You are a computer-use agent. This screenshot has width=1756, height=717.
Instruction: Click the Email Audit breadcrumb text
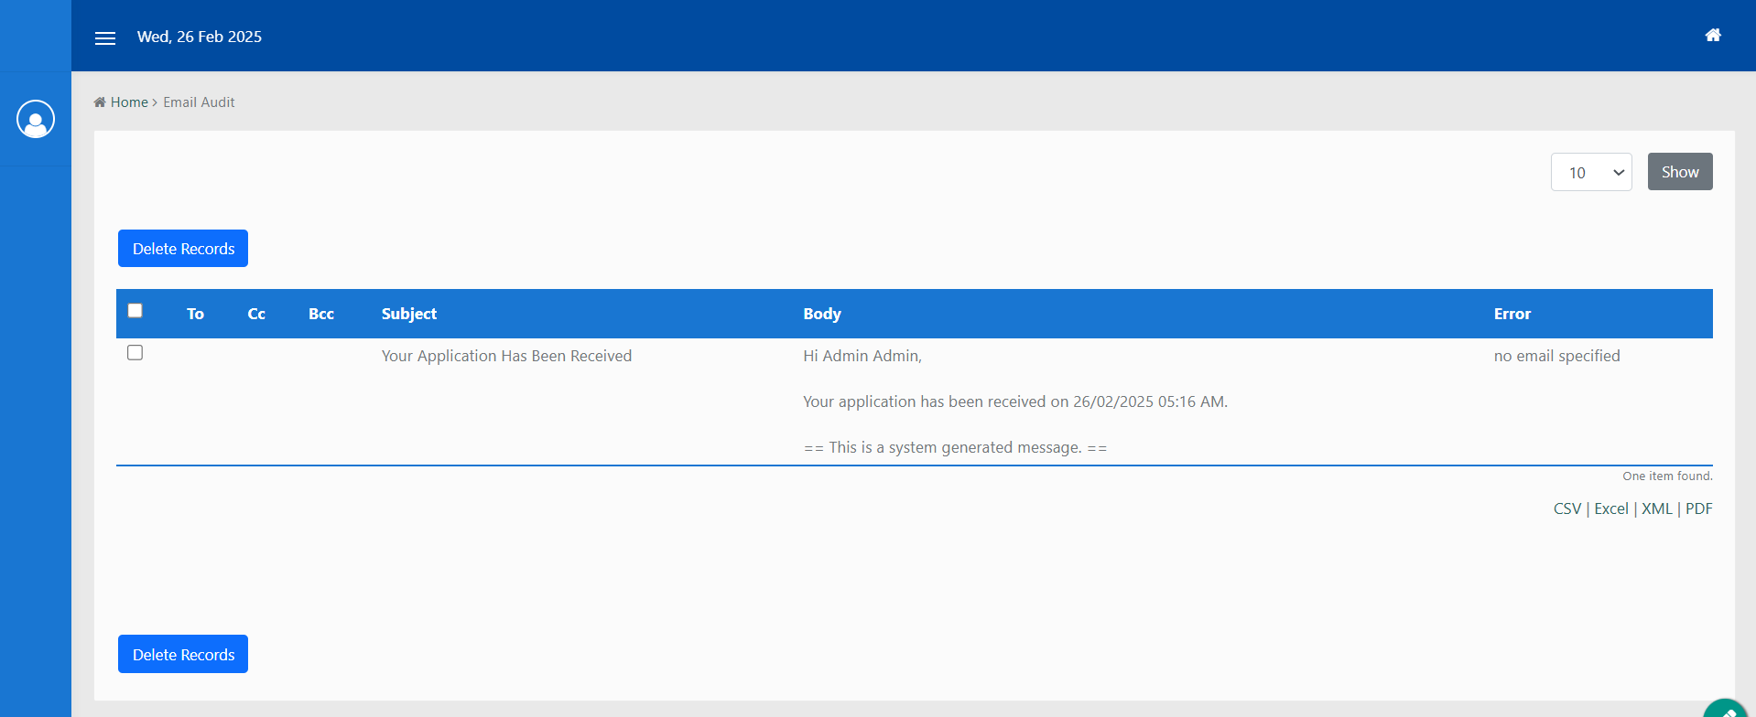click(x=199, y=102)
